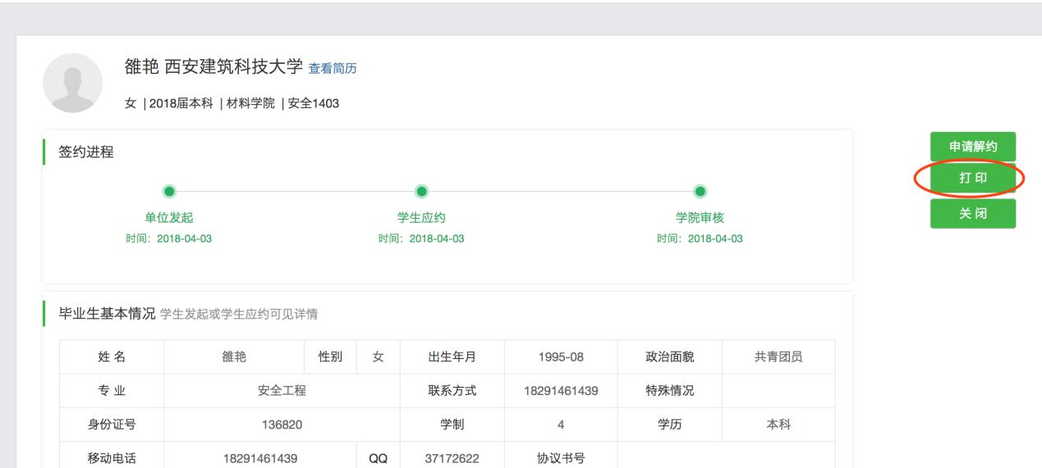Click the 学院审核 step label

tap(700, 217)
